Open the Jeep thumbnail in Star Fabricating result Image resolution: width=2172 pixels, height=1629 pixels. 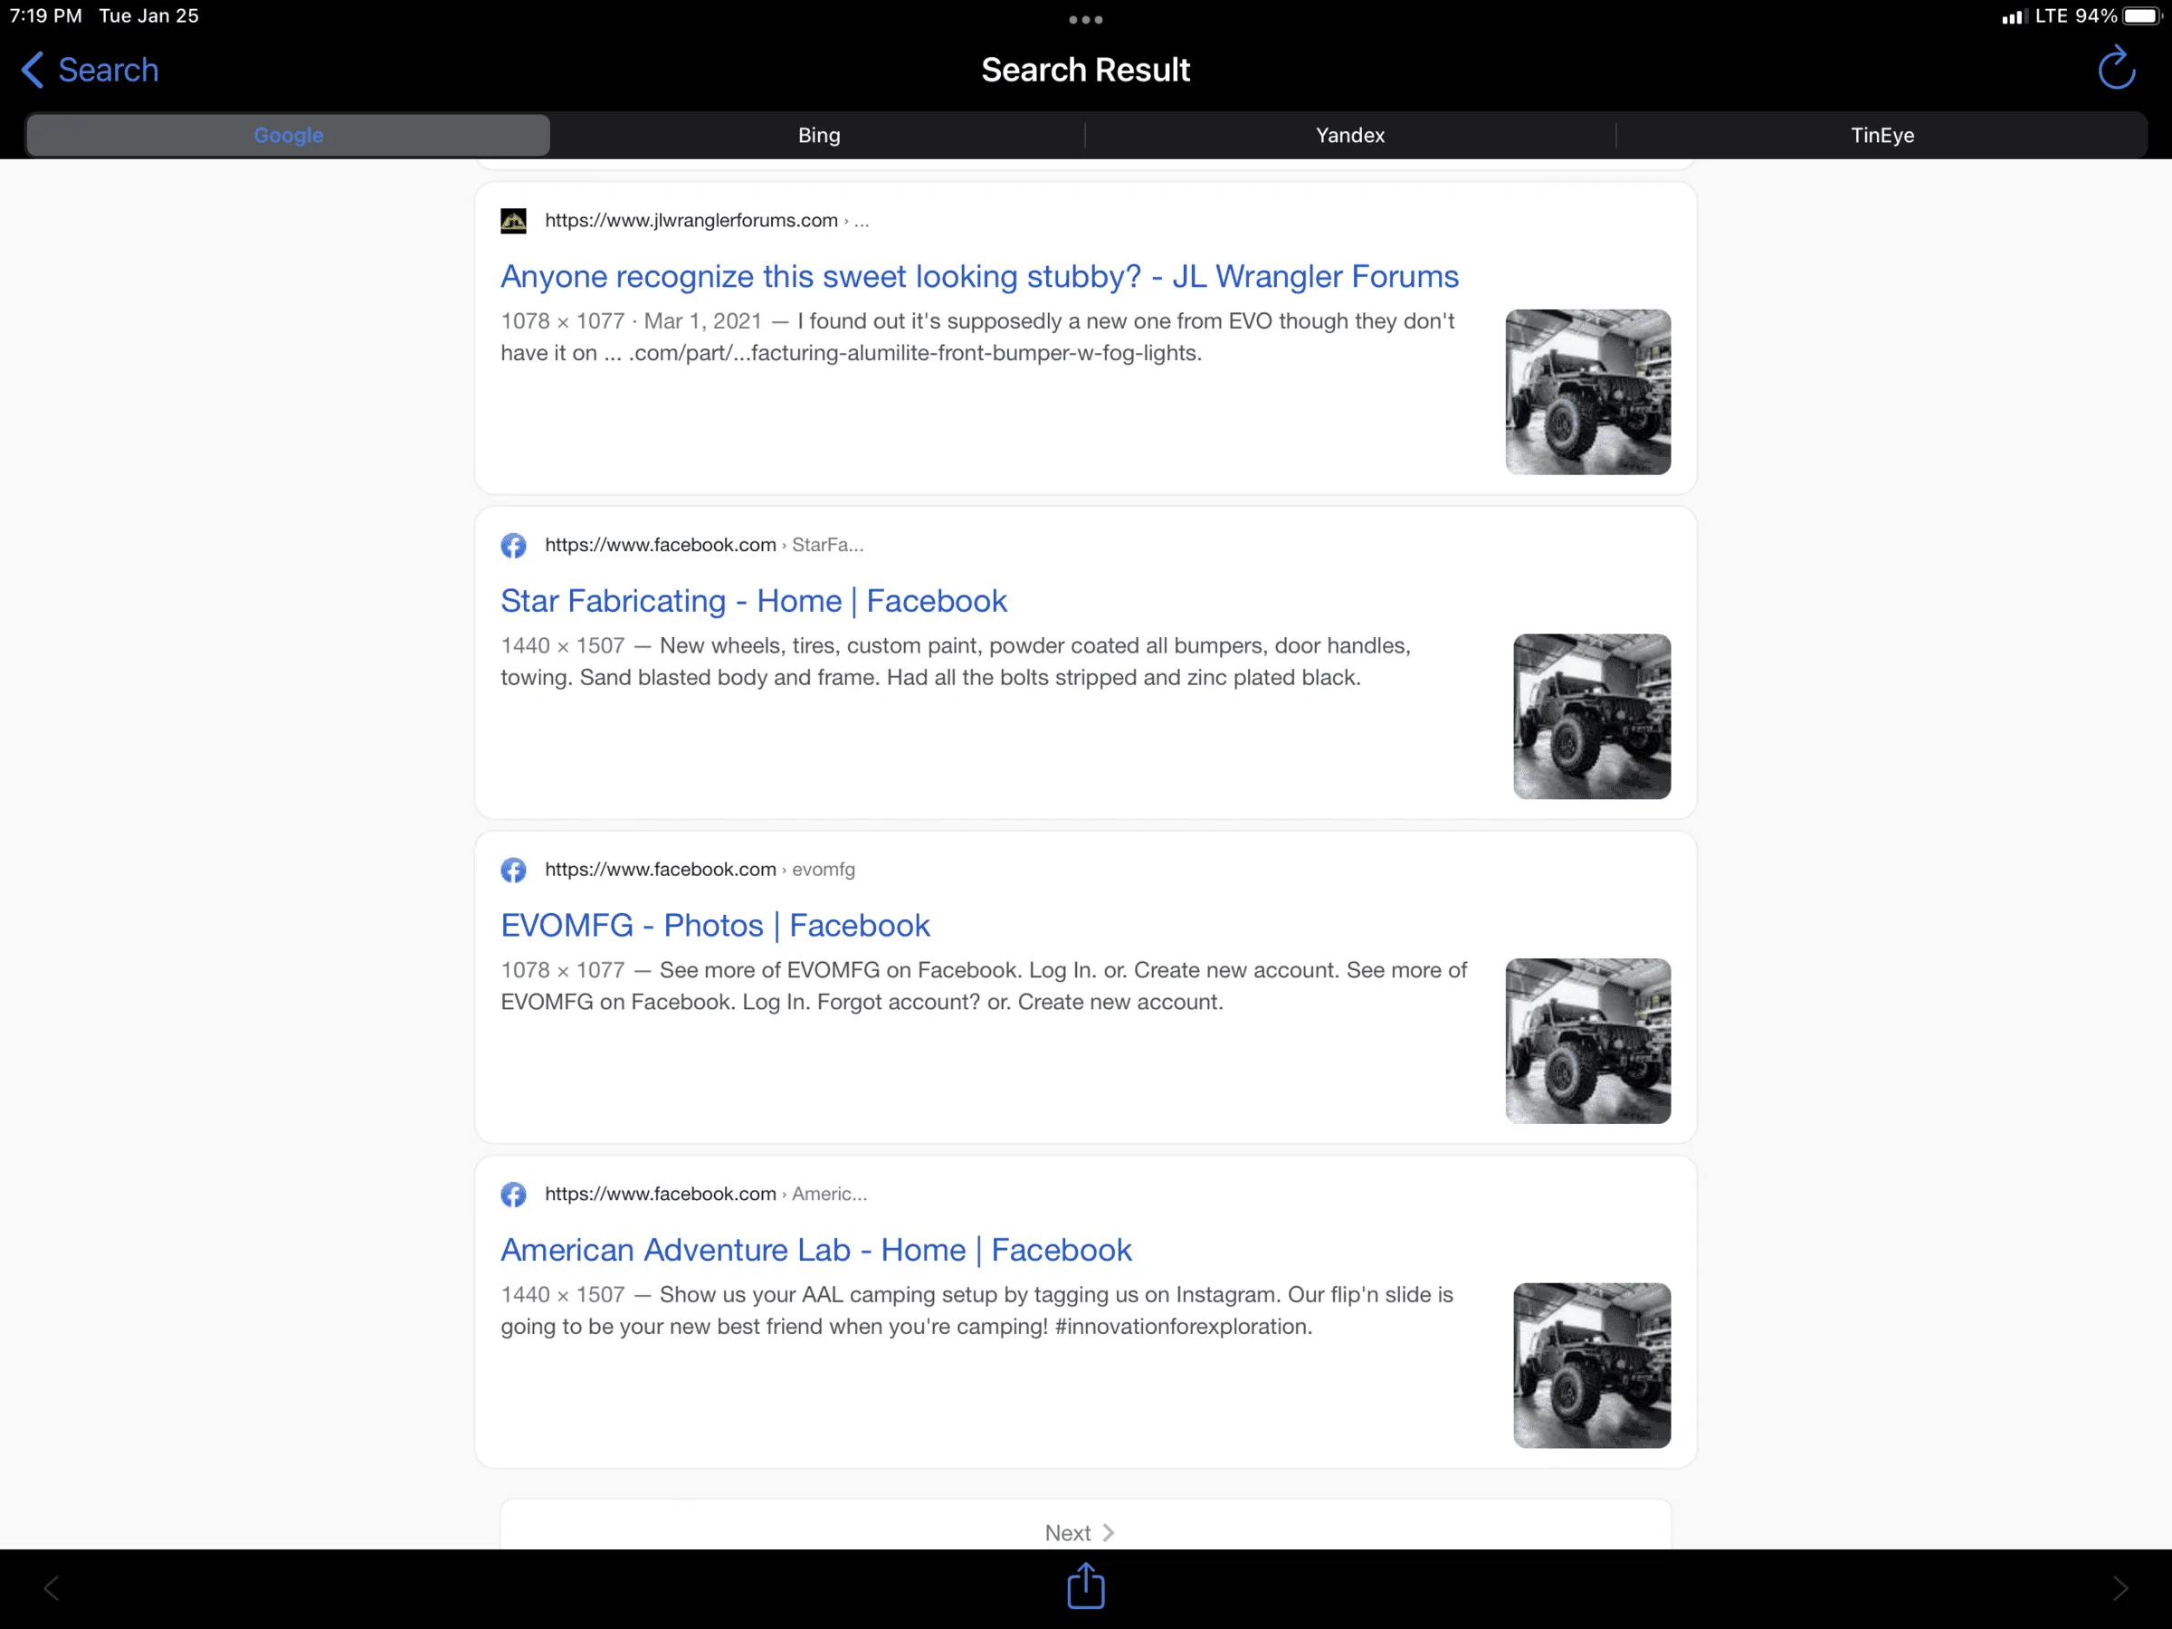click(1592, 716)
